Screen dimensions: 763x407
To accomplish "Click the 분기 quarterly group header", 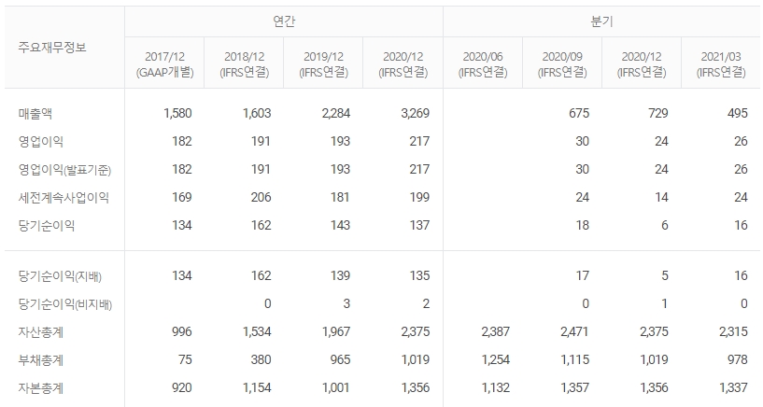I will pyautogui.click(x=601, y=21).
